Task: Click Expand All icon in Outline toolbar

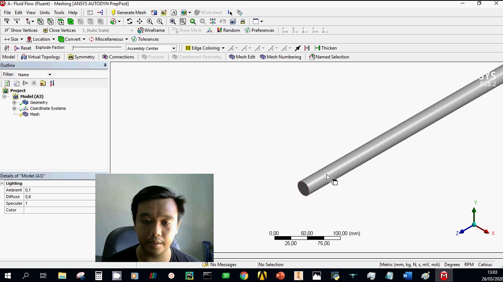Action: click(34, 83)
